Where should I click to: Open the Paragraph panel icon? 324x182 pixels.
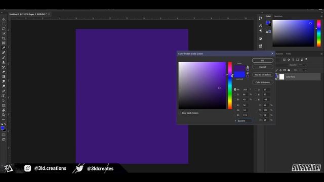click(260, 31)
